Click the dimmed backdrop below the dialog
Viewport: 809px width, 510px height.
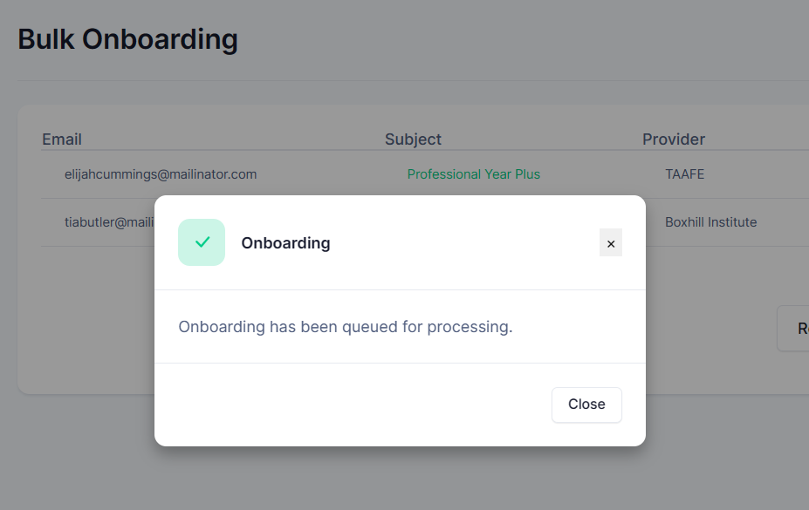(x=400, y=479)
